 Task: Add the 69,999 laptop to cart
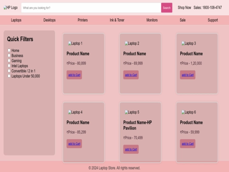click(131, 75)
